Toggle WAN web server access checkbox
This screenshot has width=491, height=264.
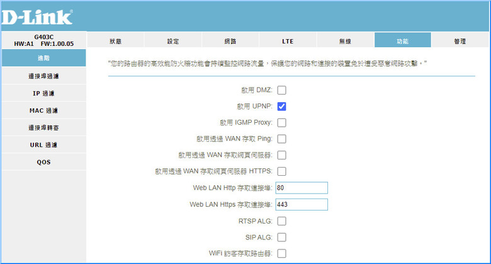281,155
